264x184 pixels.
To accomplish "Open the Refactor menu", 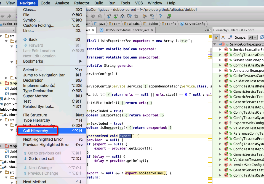I will click(x=82, y=3).
